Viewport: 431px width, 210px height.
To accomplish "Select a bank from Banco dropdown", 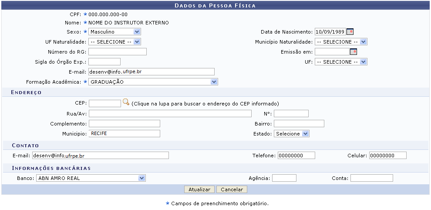I will (x=91, y=178).
